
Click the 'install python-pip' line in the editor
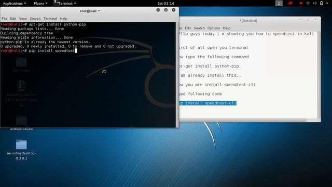[209, 66]
